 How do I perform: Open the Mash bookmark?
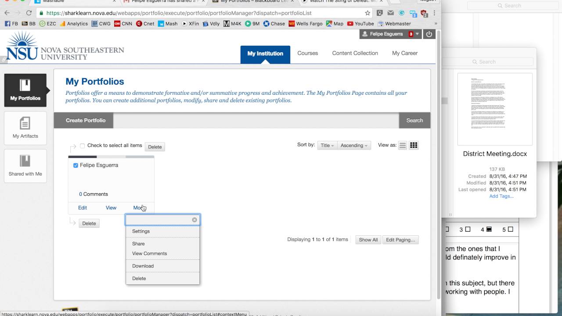coord(168,24)
